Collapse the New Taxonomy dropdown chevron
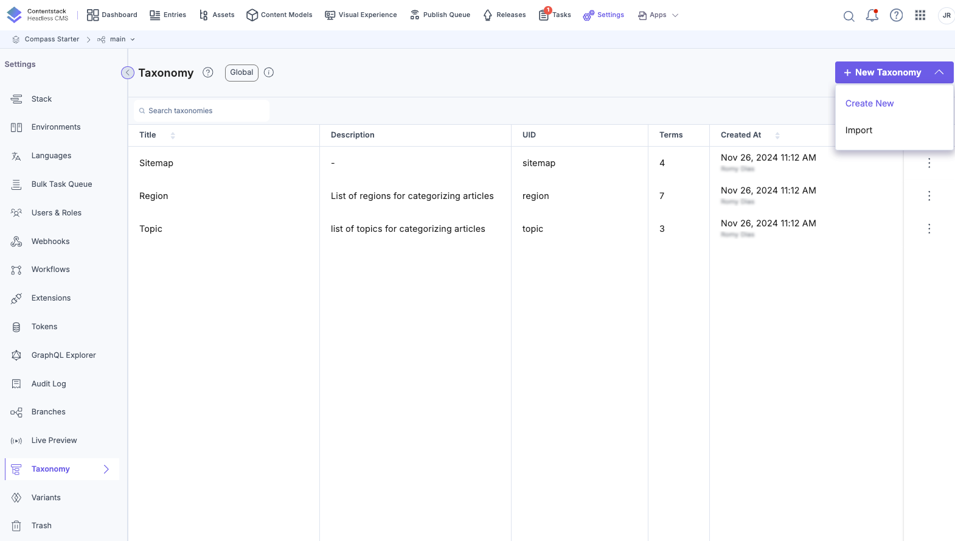 click(939, 72)
